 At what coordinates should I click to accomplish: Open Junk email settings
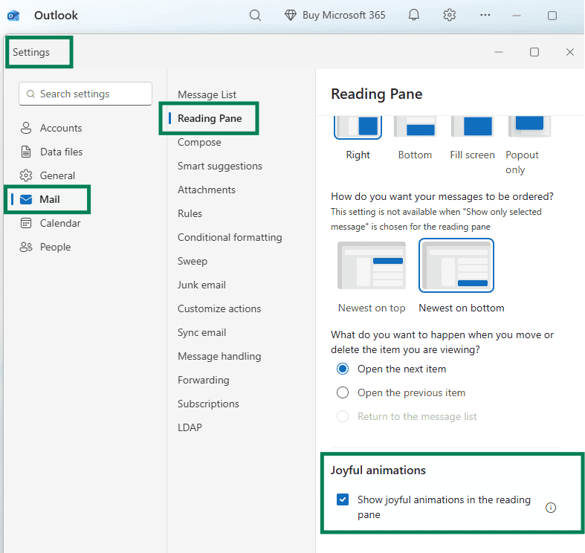click(201, 285)
